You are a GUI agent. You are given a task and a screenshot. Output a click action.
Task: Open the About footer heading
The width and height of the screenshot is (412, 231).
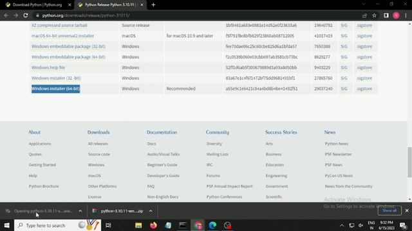click(34, 132)
